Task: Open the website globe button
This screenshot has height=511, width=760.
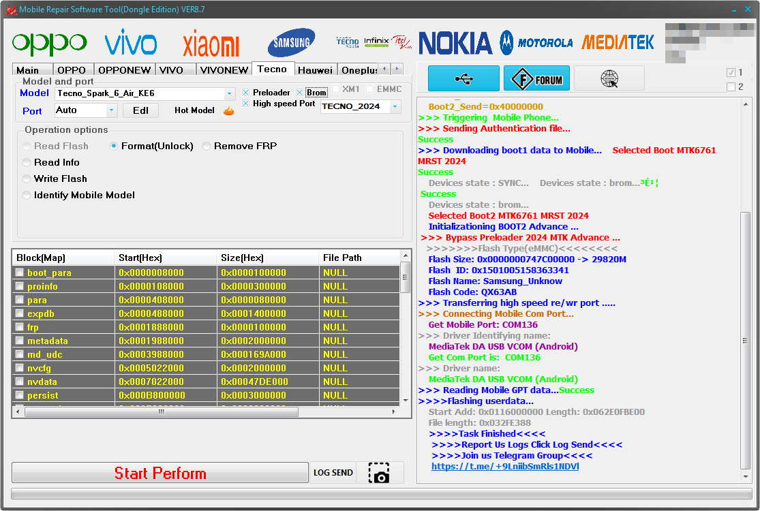Action: pyautogui.click(x=609, y=78)
